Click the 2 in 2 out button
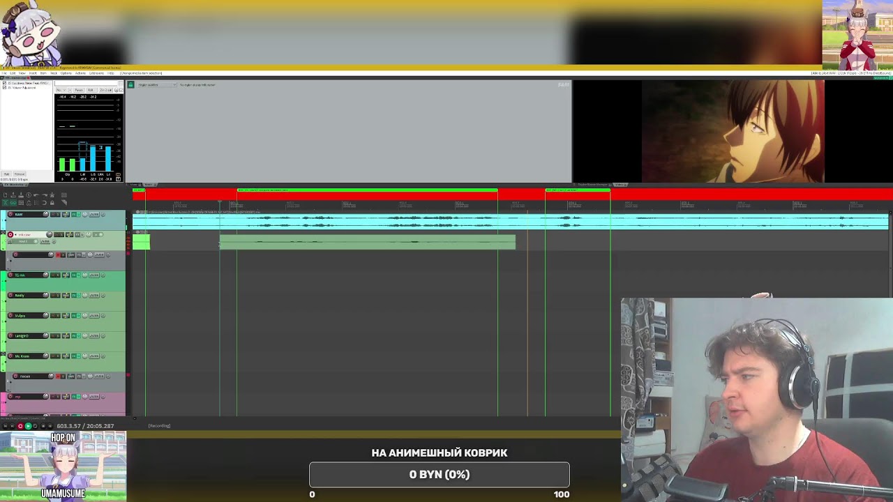 tap(105, 90)
